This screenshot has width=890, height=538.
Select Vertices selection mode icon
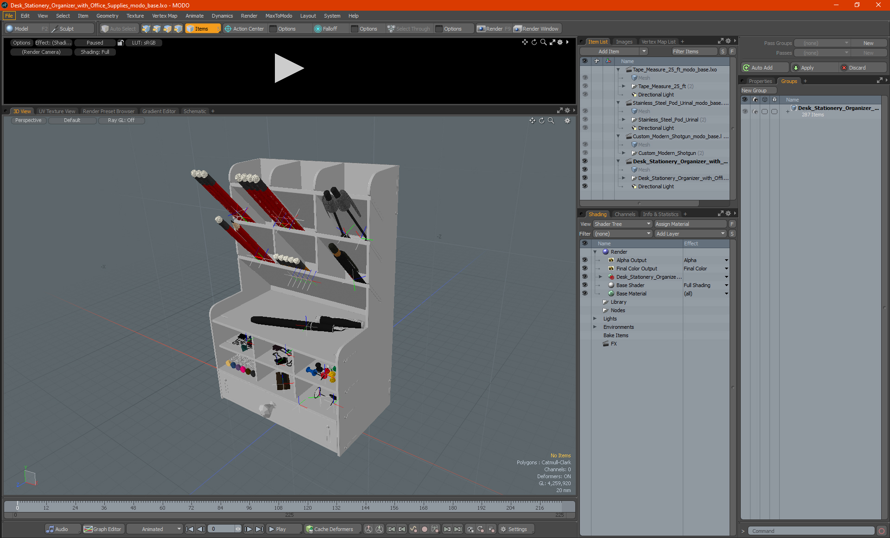coord(146,29)
